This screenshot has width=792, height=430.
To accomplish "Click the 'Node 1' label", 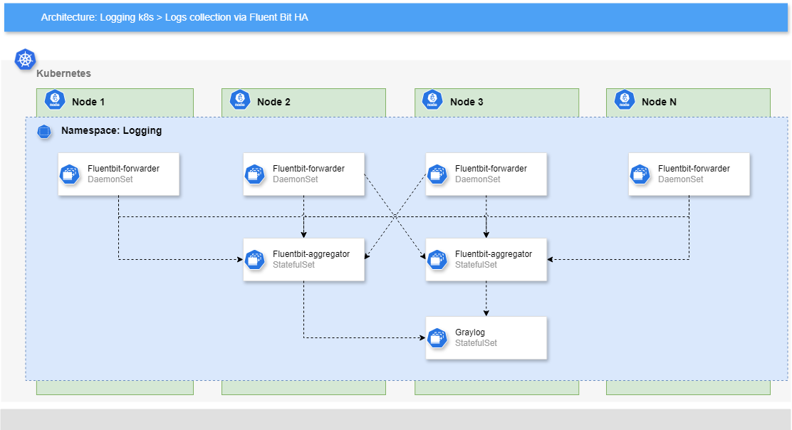I will pyautogui.click(x=88, y=102).
